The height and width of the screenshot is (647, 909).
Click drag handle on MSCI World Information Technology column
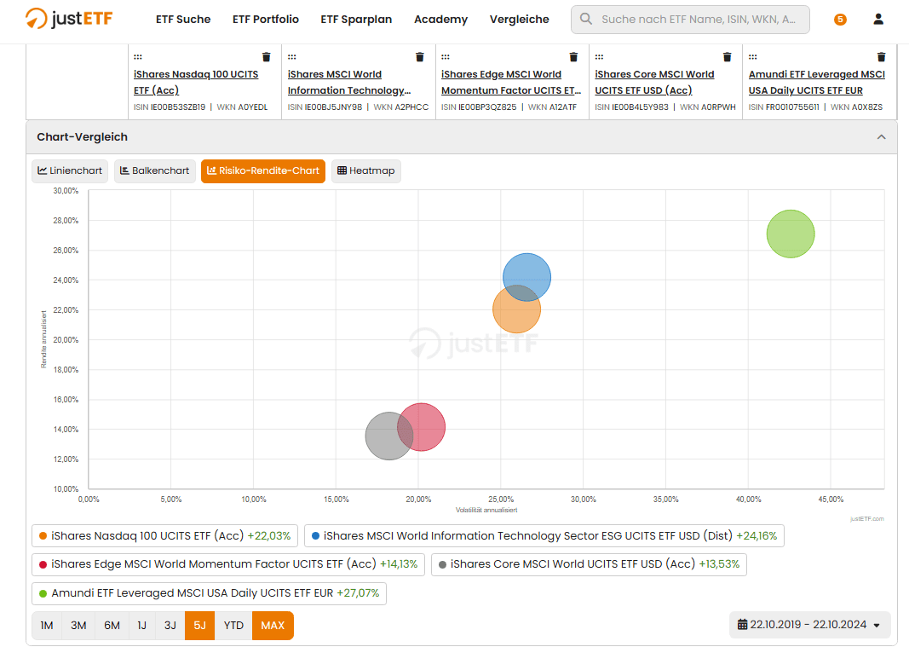291,57
